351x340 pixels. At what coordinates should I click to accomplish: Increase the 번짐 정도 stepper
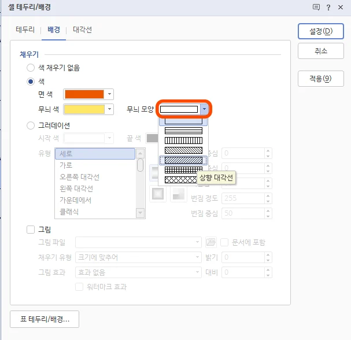268,195
